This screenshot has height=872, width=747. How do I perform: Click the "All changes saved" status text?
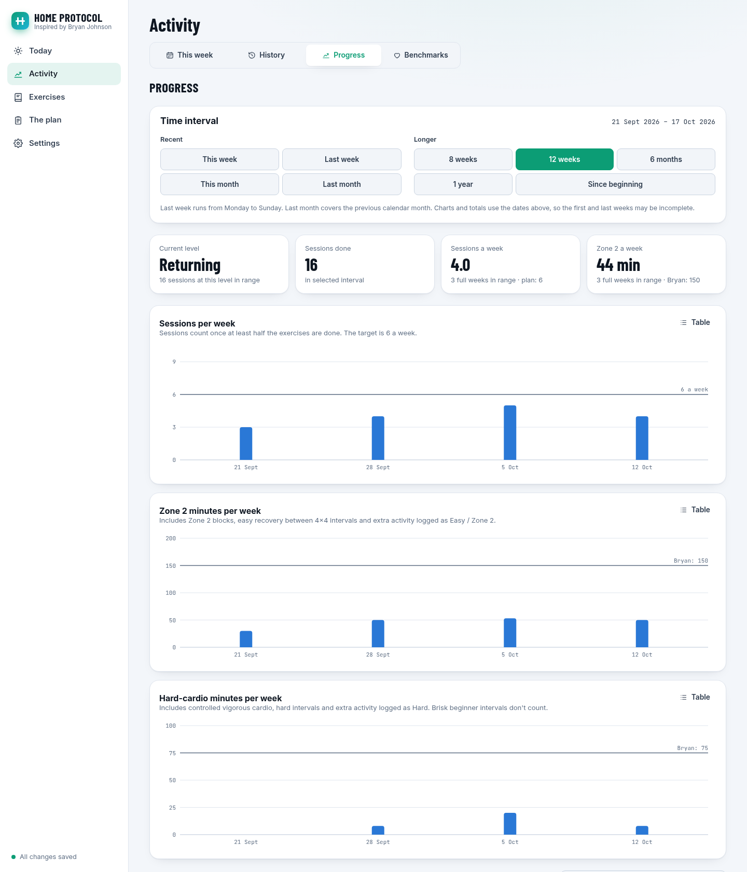[x=48, y=857]
